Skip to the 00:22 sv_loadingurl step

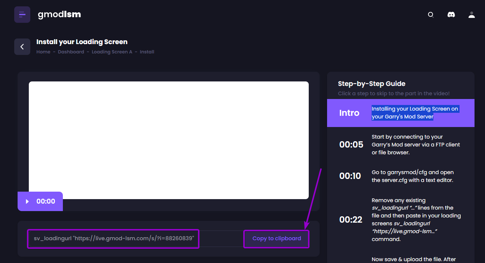tap(400, 219)
